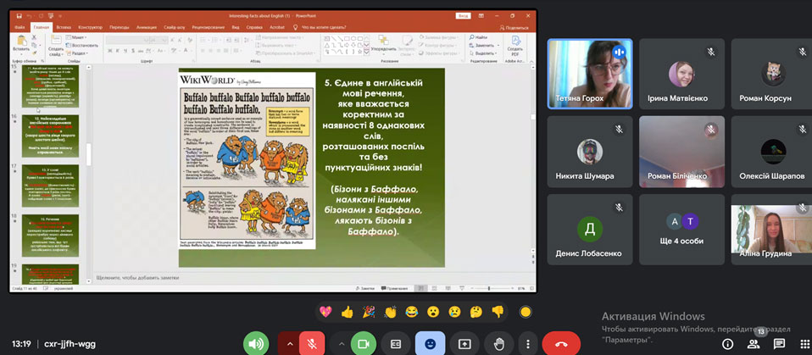
Task: Click the green speaker audio button
Action: click(x=256, y=344)
